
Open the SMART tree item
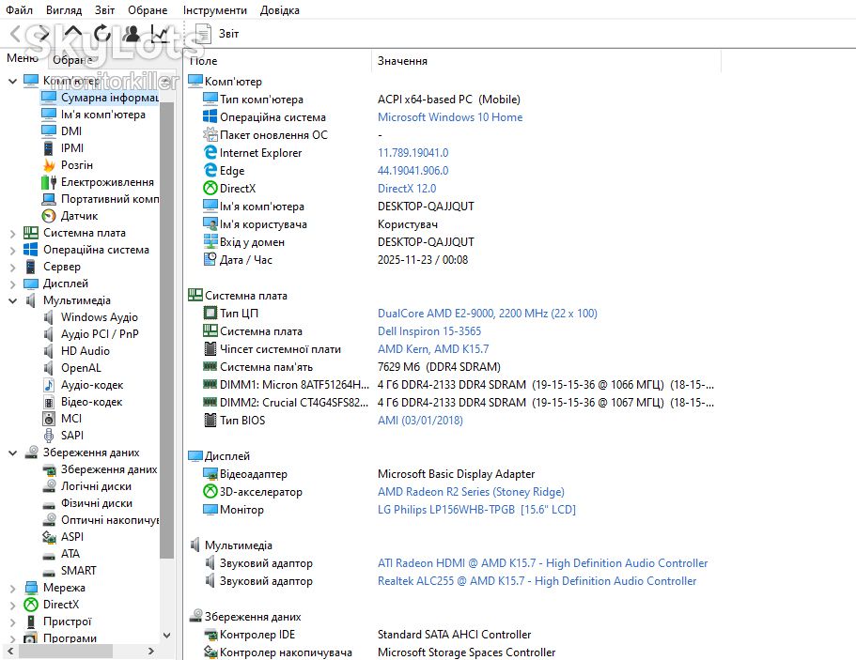(78, 571)
